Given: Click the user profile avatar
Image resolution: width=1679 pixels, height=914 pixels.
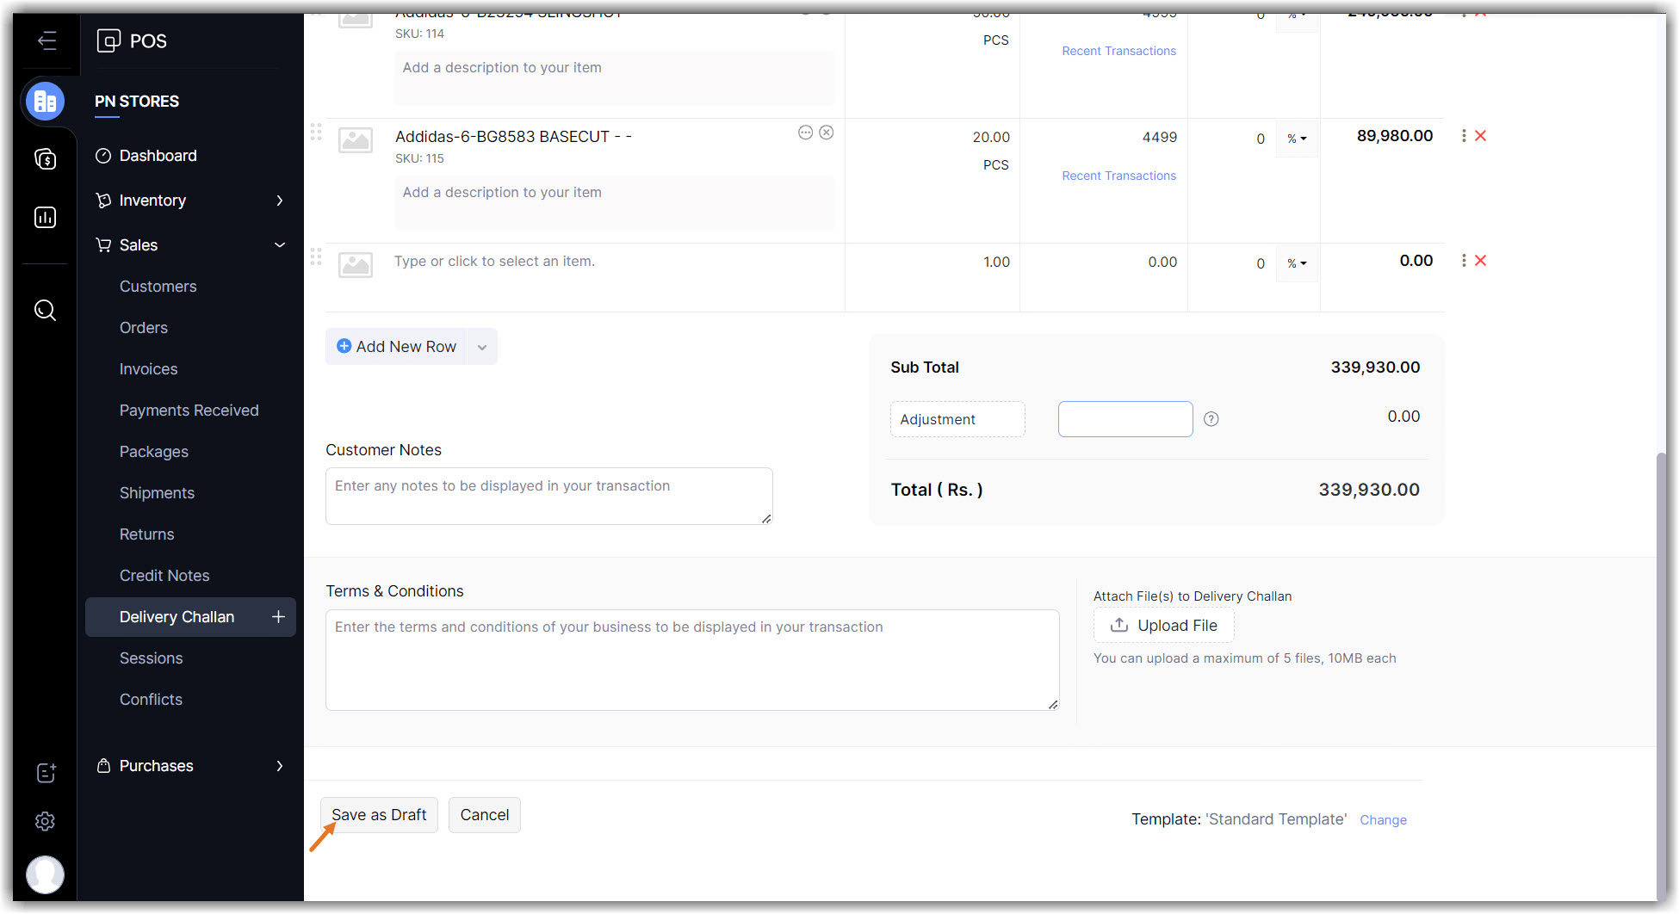Looking at the screenshot, I should (45, 874).
